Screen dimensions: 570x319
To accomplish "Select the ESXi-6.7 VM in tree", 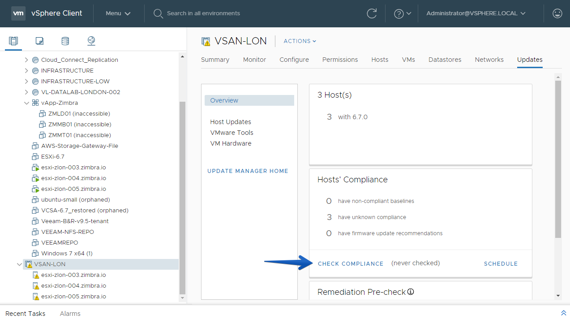I will pyautogui.click(x=53, y=157).
